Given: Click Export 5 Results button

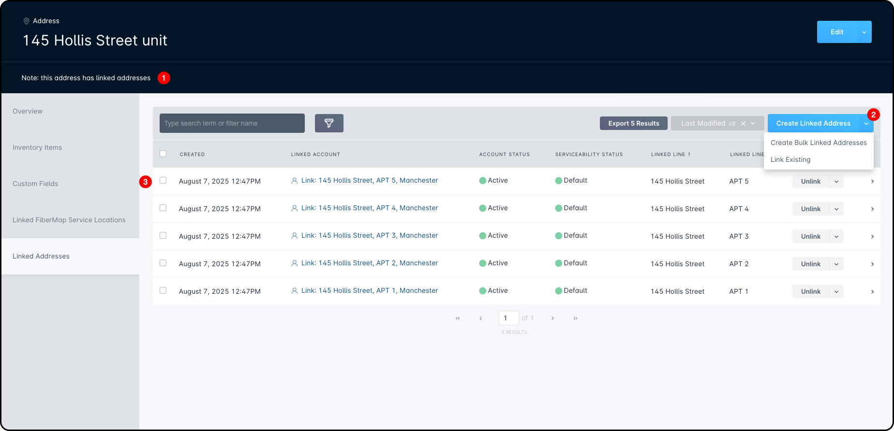Looking at the screenshot, I should coord(634,123).
